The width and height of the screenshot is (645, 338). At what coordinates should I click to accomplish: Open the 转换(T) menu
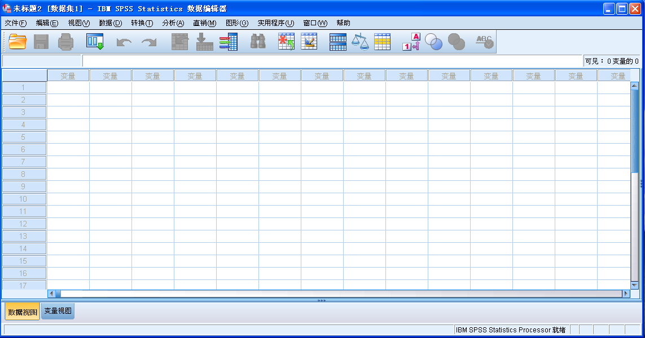coord(142,23)
